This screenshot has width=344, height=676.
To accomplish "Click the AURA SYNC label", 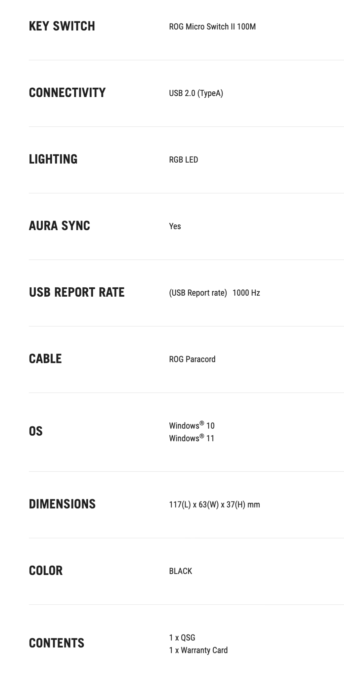I will click(x=59, y=226).
